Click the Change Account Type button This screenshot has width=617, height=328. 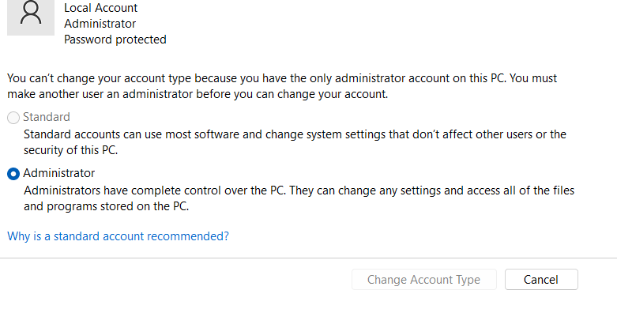423,280
